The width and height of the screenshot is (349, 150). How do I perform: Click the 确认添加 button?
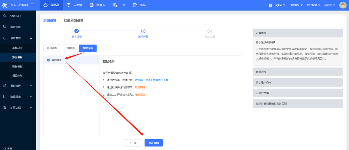coord(153,143)
